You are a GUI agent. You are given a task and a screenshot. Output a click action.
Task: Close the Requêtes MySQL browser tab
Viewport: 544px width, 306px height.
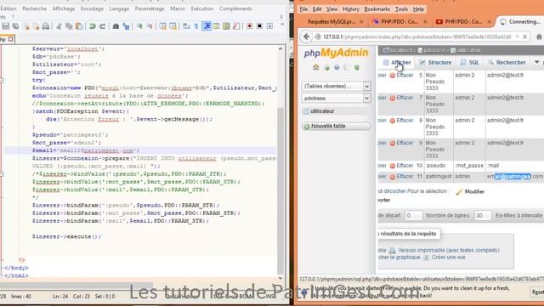click(361, 22)
